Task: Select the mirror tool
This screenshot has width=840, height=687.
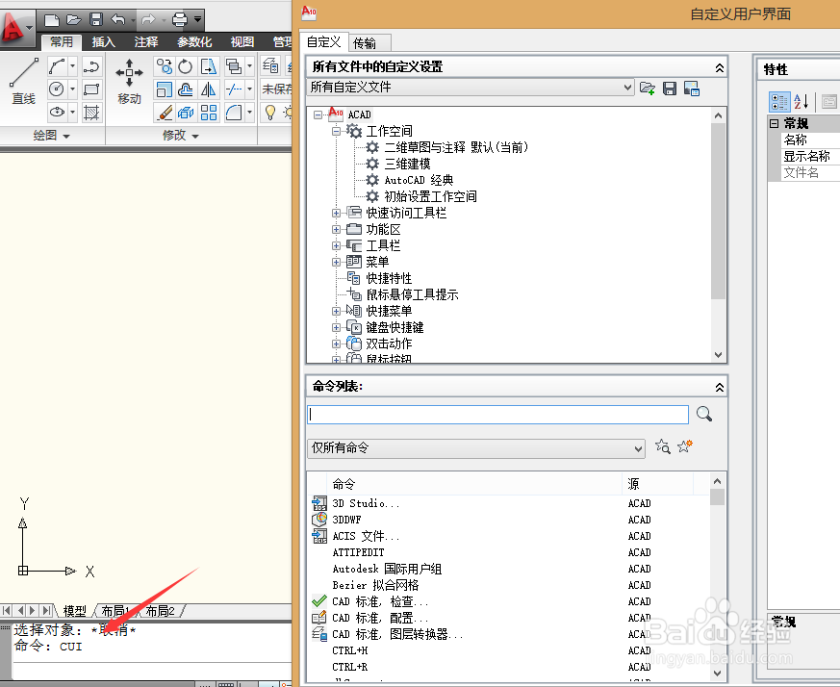Action: tap(209, 89)
